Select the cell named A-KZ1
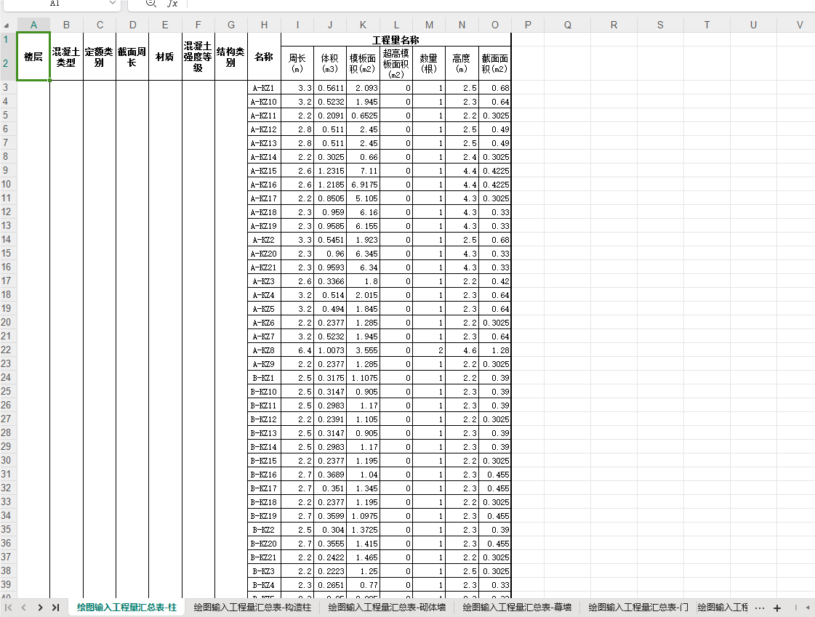The image size is (815, 617). tap(264, 88)
